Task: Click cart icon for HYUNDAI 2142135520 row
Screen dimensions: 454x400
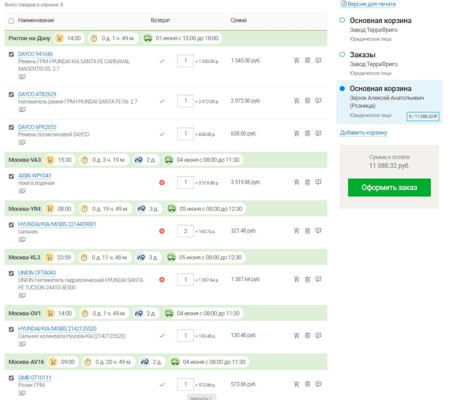Action: 296,335
